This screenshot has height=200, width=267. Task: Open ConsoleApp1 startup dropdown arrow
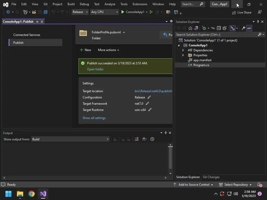click(x=147, y=12)
